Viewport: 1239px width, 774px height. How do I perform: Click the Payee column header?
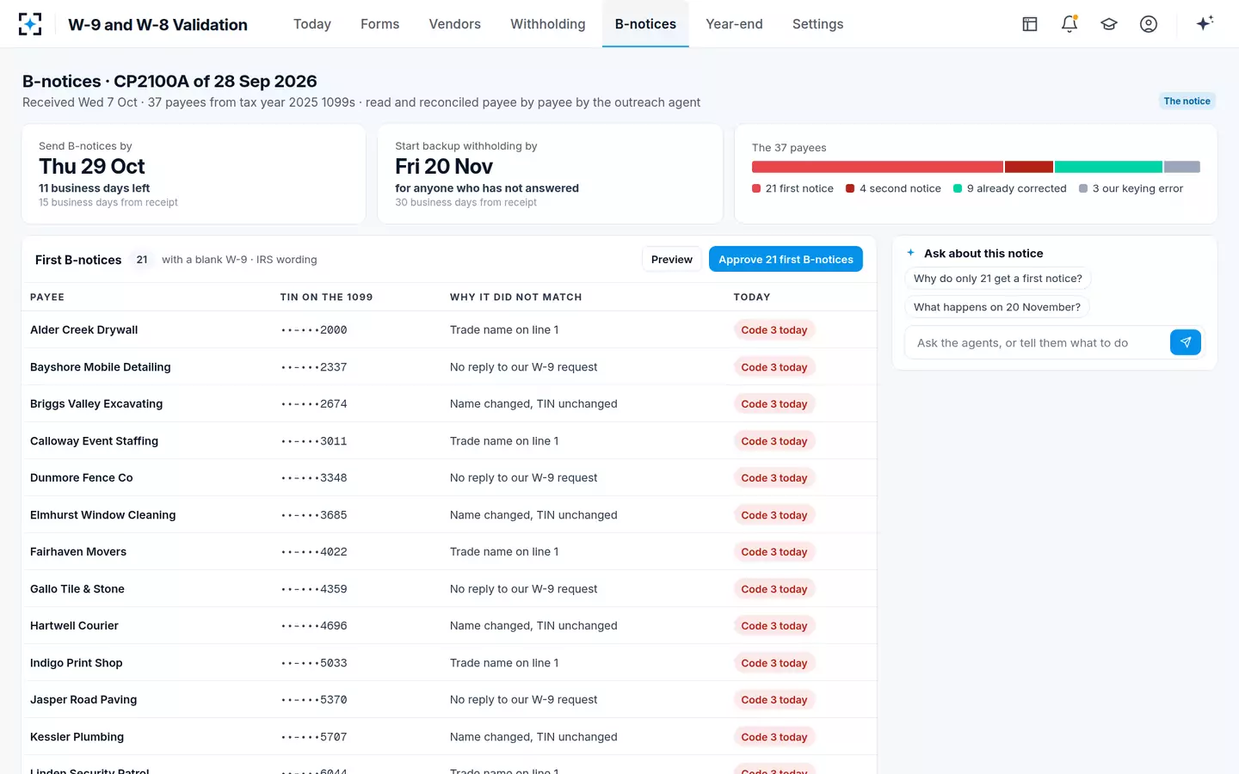[47, 298]
